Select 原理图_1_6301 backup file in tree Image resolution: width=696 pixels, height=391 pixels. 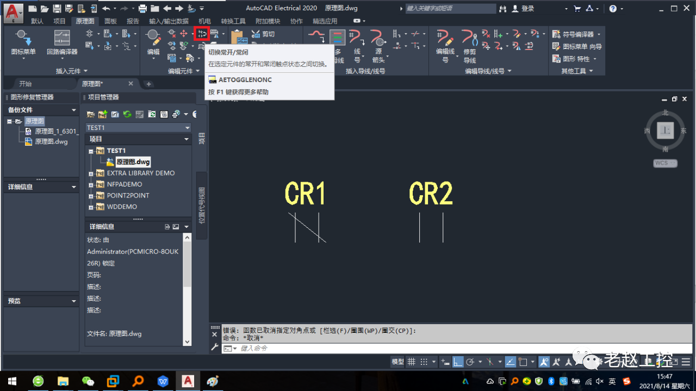click(x=57, y=131)
